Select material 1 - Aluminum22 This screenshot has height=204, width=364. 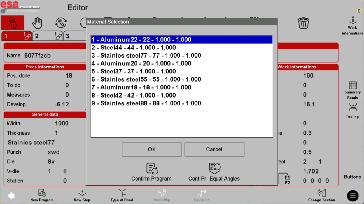(x=182, y=40)
